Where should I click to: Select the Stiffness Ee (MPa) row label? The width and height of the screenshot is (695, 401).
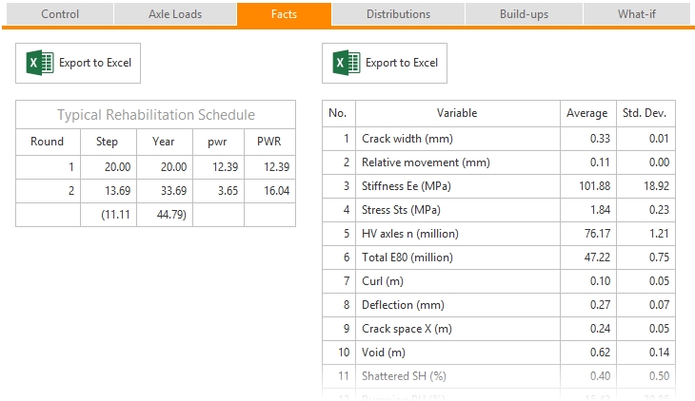[406, 185]
